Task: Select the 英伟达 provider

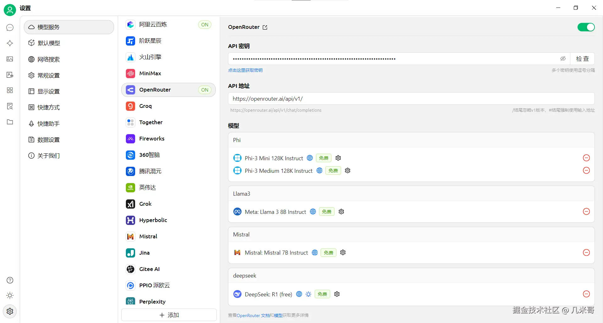Action: click(169, 188)
